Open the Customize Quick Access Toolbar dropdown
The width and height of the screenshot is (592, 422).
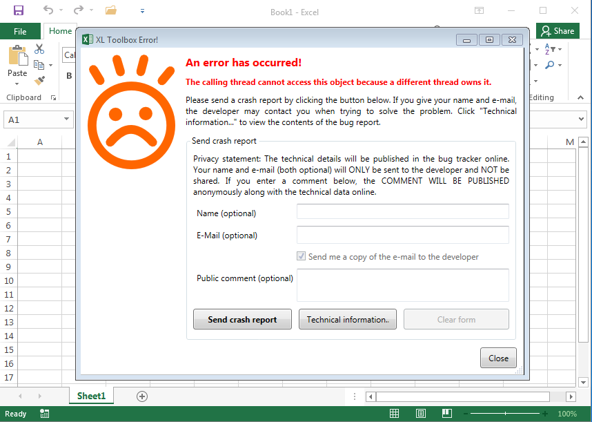click(x=142, y=11)
